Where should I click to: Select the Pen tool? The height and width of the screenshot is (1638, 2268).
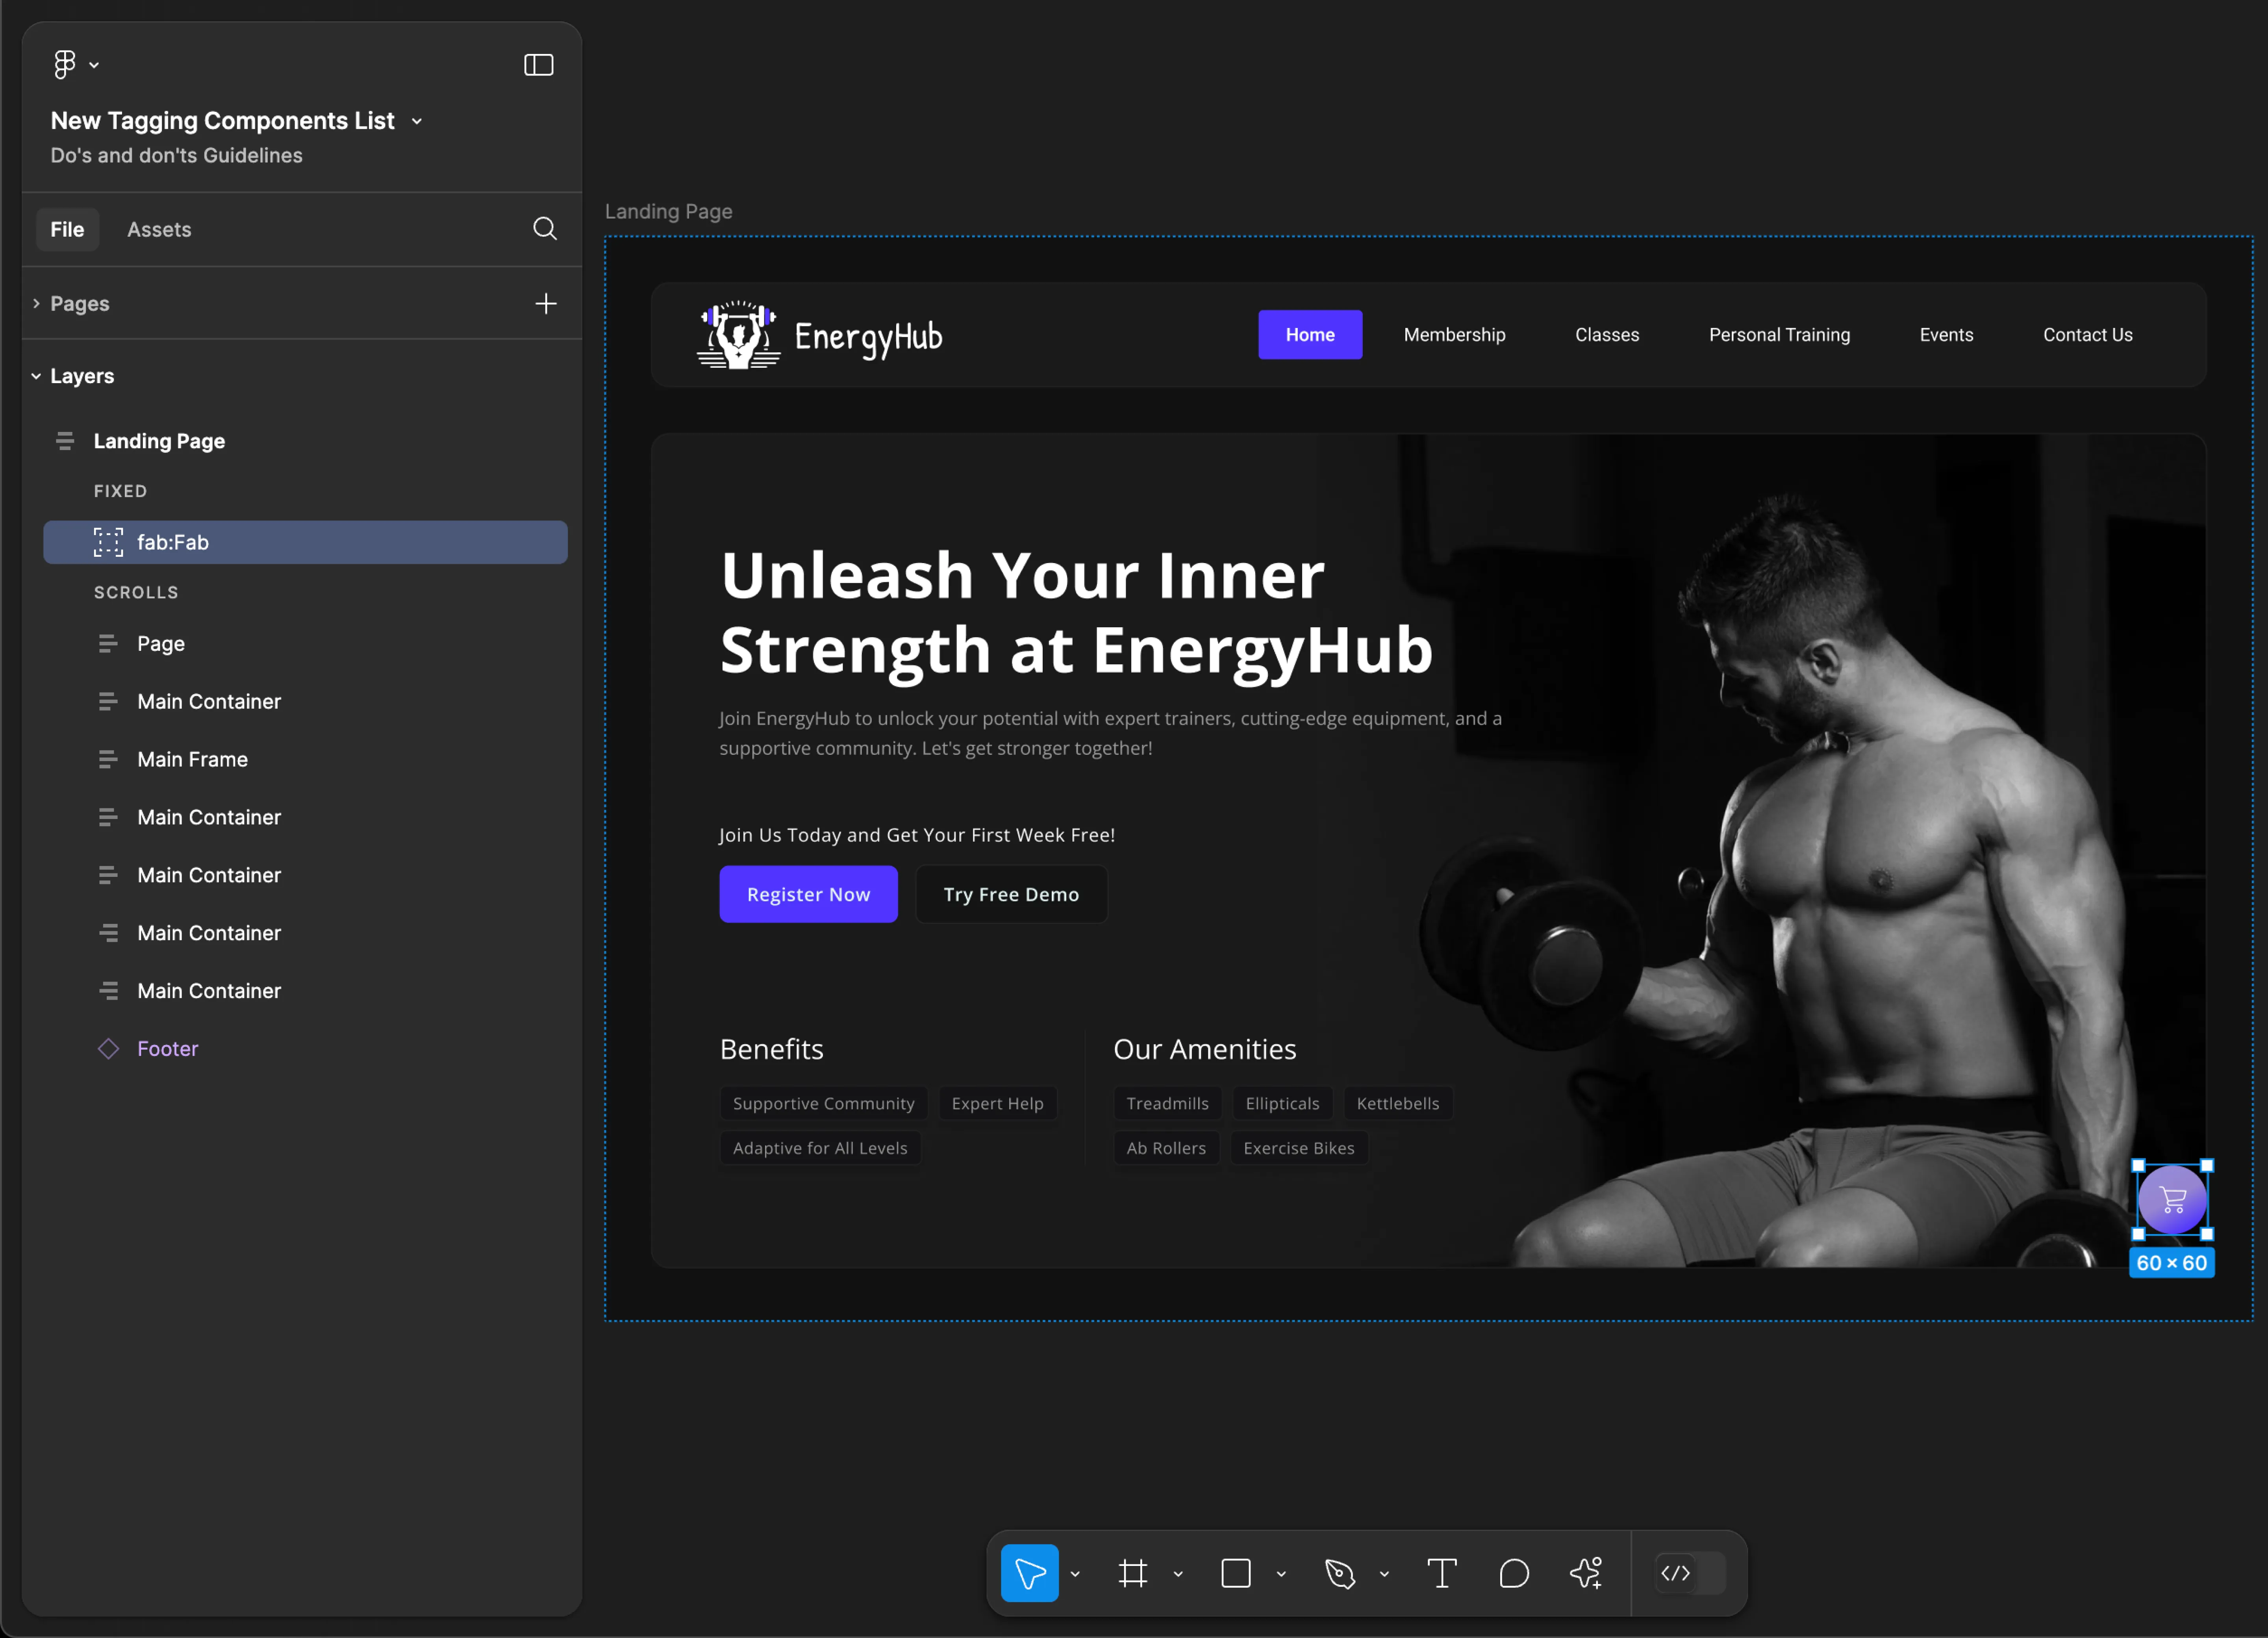[1339, 1574]
